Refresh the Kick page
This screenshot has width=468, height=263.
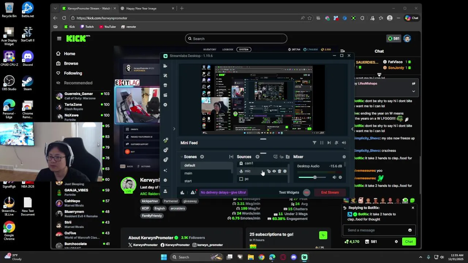[64, 18]
